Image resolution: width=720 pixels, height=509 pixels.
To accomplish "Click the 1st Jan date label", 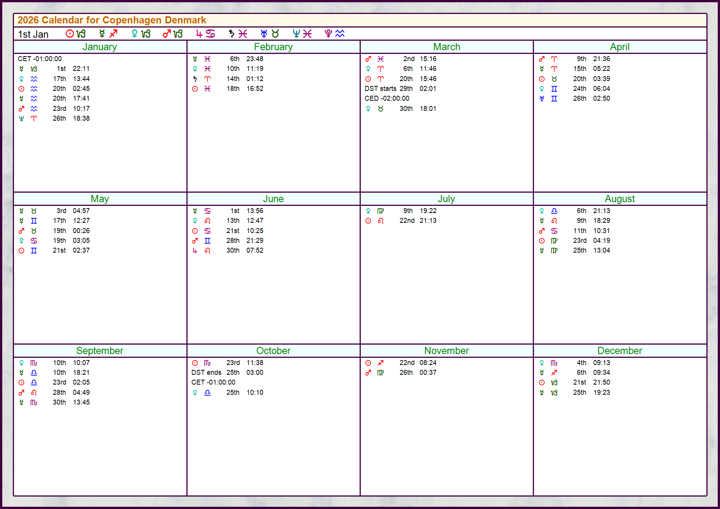I will (x=33, y=34).
